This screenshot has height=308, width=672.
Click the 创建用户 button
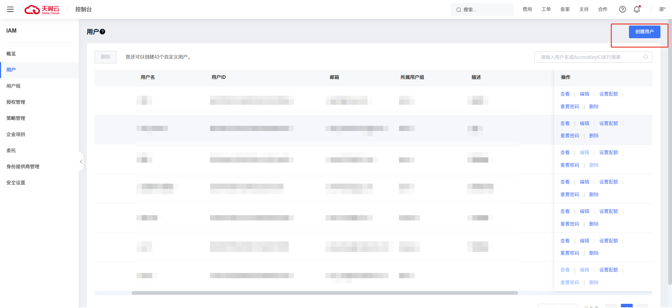(644, 32)
